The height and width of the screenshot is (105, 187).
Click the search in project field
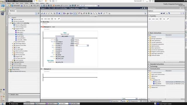[91, 6]
